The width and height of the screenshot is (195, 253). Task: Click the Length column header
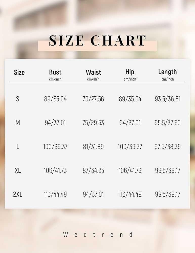coord(167,72)
